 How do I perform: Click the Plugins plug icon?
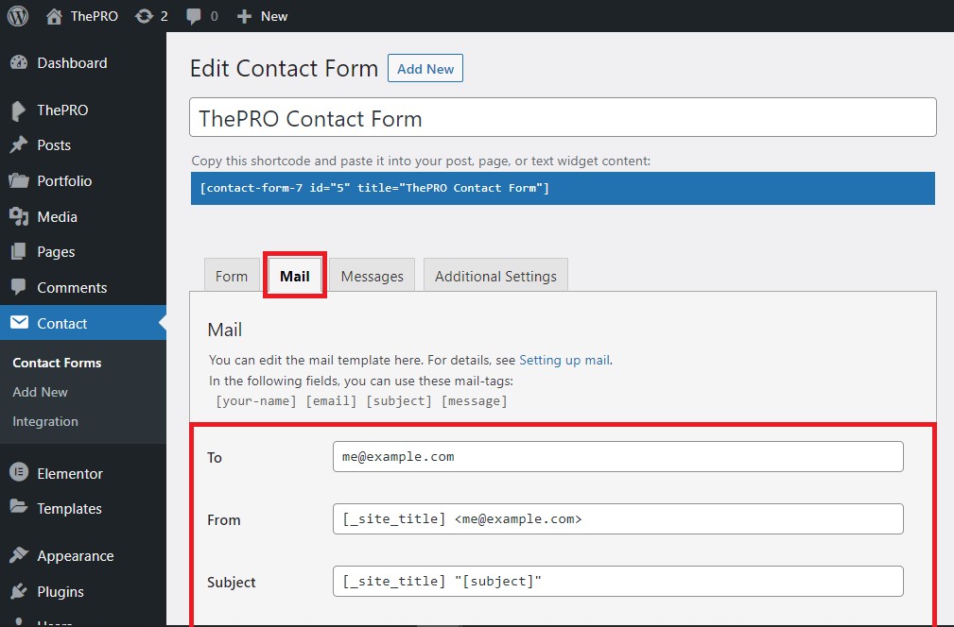[19, 590]
